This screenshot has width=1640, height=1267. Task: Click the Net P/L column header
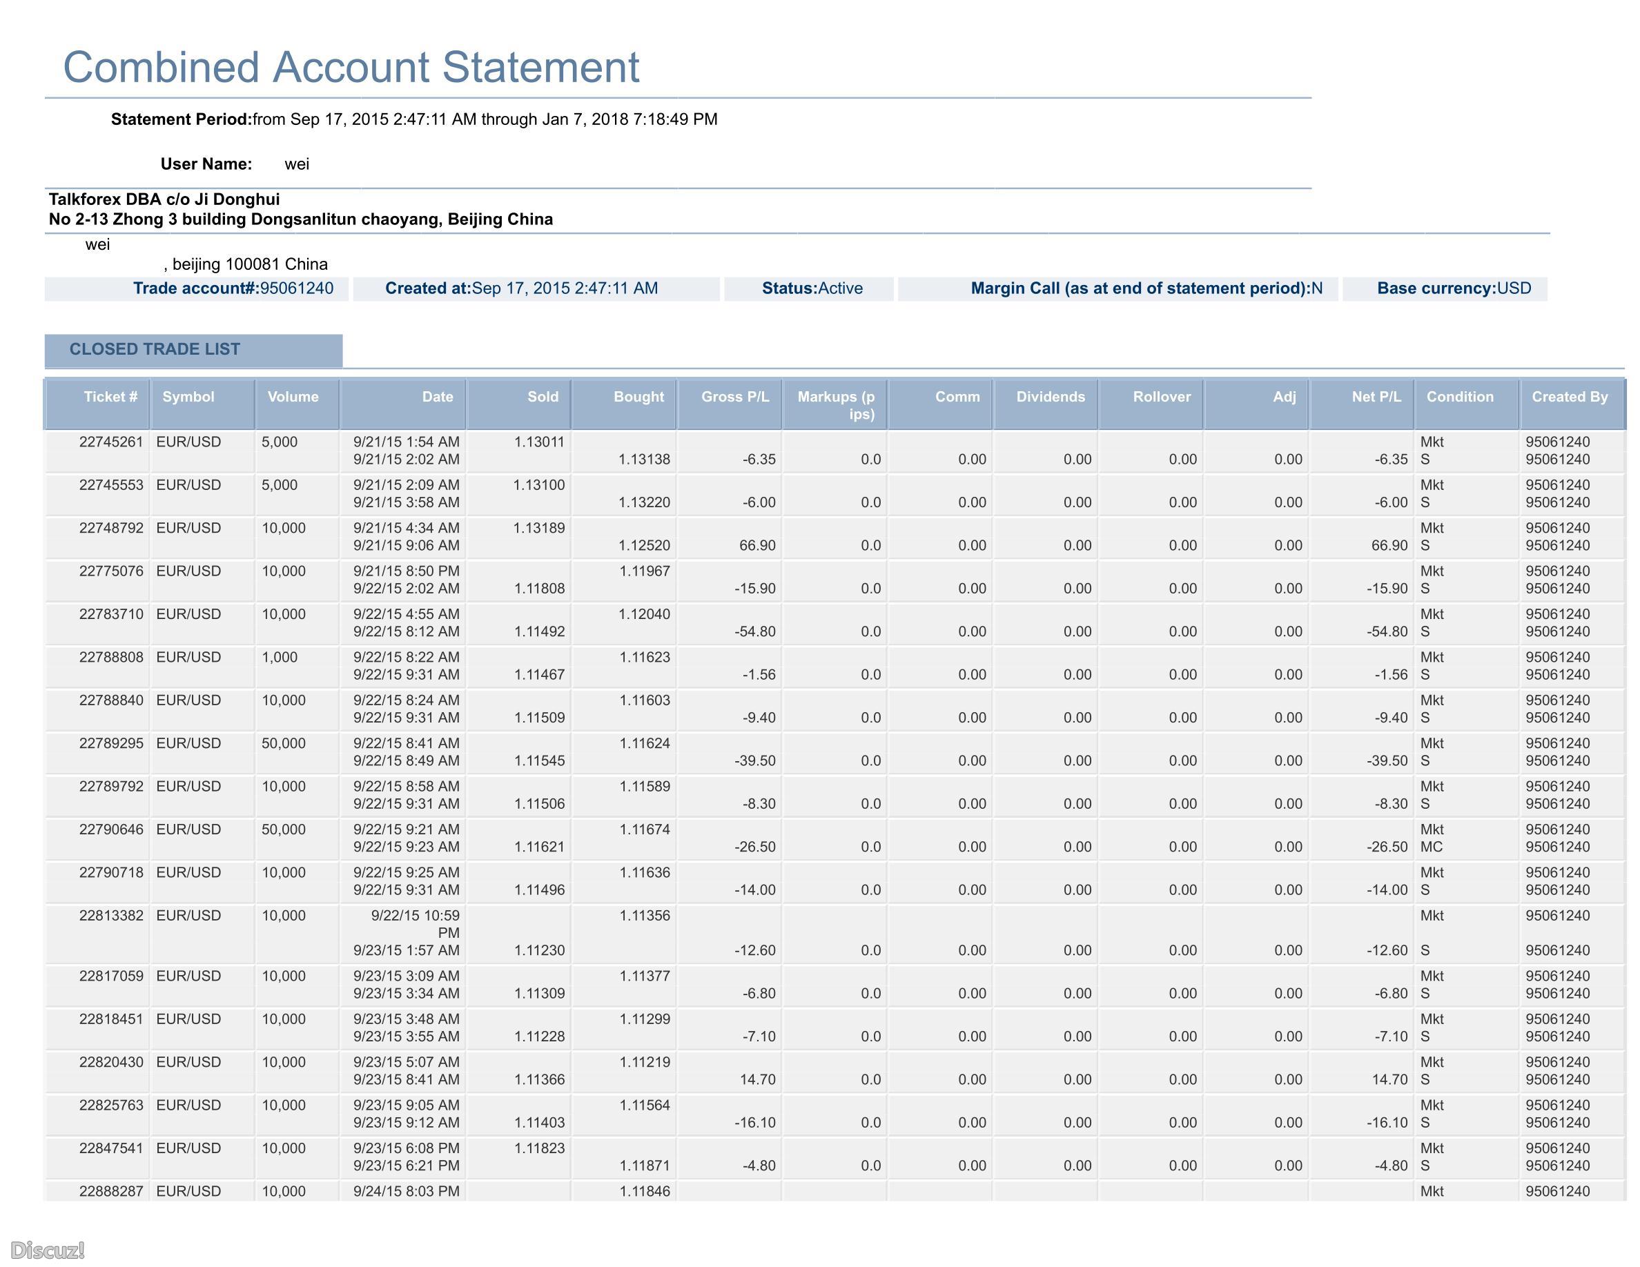pos(1361,404)
